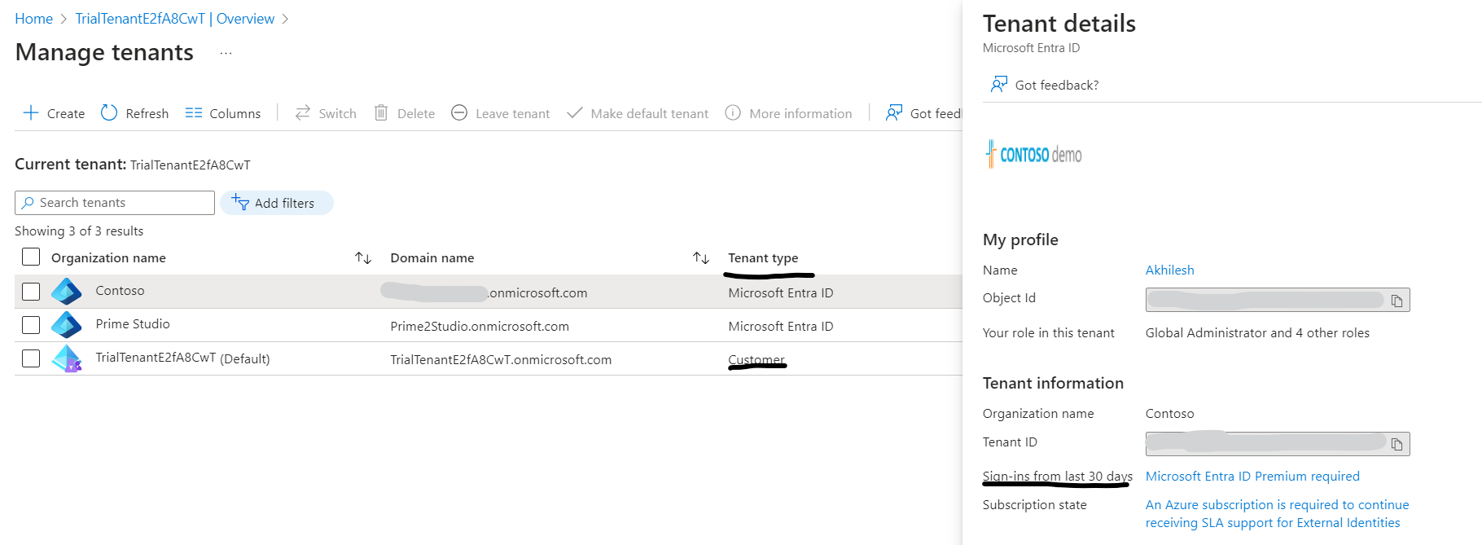The width and height of the screenshot is (1482, 545).
Task: Click the More information info icon
Action: coord(733,112)
